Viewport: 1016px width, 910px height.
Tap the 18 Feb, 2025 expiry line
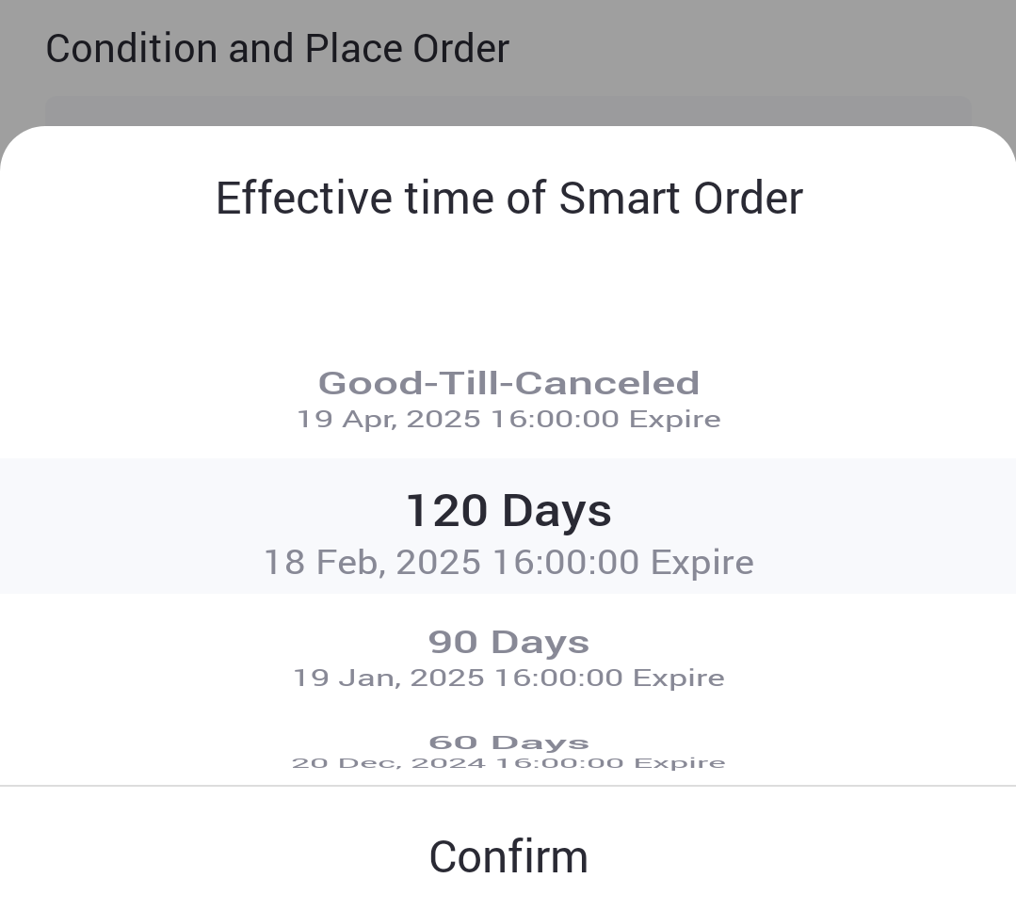[508, 563]
